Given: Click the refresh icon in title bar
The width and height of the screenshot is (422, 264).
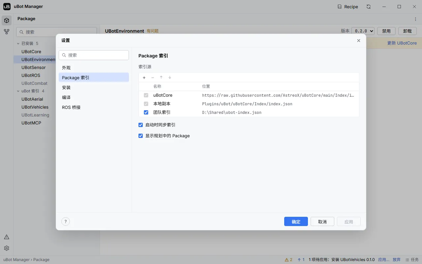Looking at the screenshot, I should [x=369, y=7].
